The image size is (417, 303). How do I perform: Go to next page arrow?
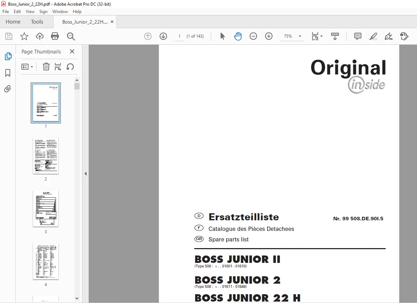[x=163, y=36]
